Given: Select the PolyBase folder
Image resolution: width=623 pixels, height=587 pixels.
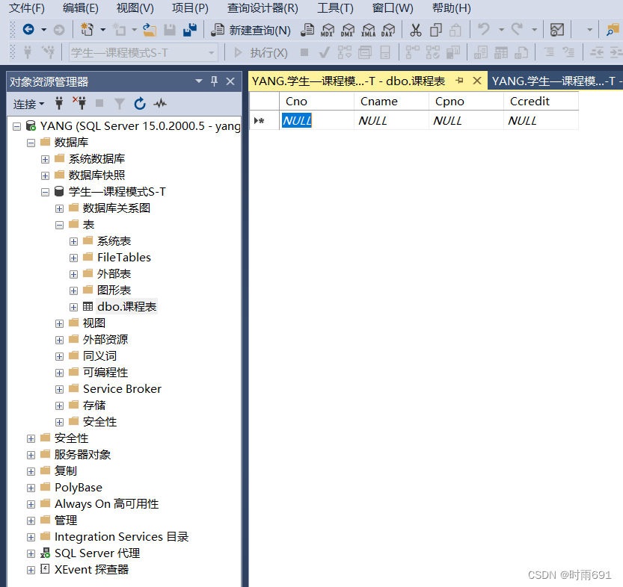Looking at the screenshot, I should pyautogui.click(x=79, y=487).
